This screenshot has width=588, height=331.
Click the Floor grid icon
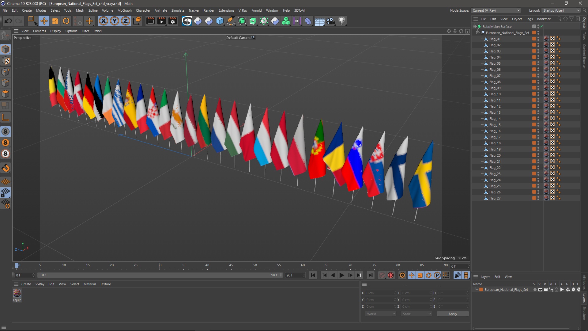(319, 21)
